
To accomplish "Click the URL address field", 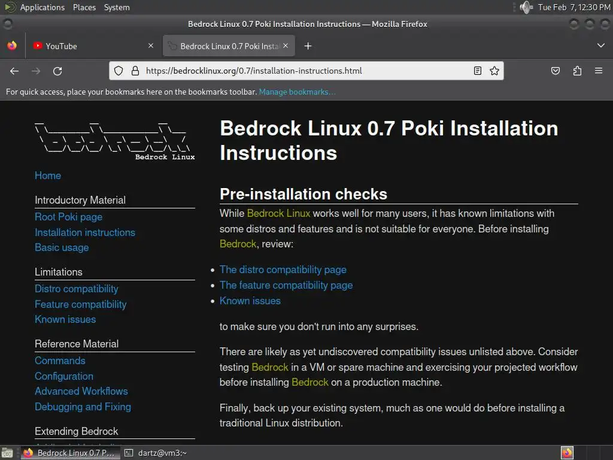I will point(299,71).
